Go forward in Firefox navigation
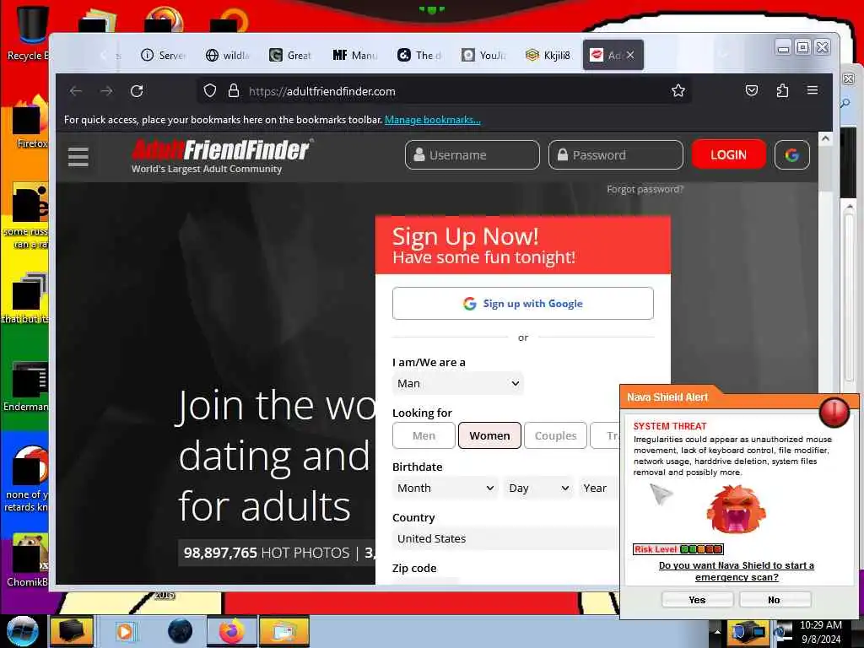The image size is (864, 648). click(106, 91)
